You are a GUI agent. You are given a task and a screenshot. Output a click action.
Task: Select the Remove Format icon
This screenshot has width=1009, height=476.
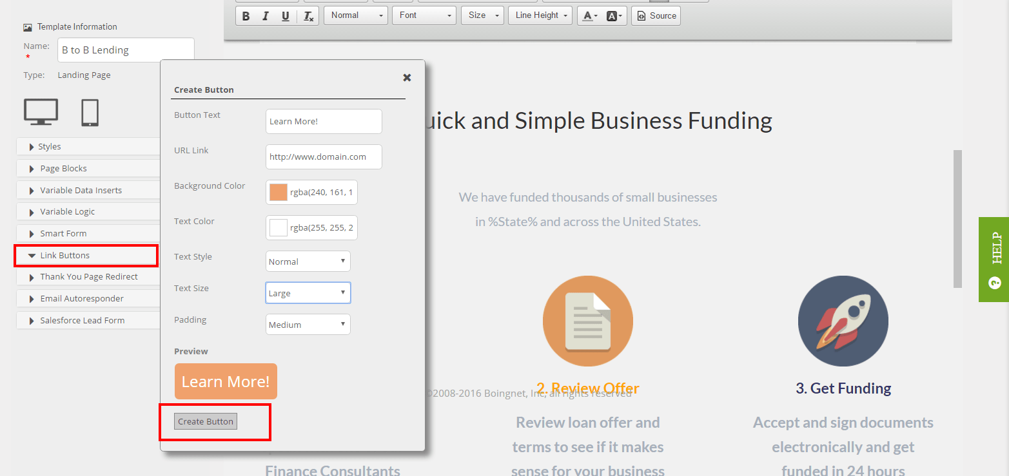click(307, 15)
